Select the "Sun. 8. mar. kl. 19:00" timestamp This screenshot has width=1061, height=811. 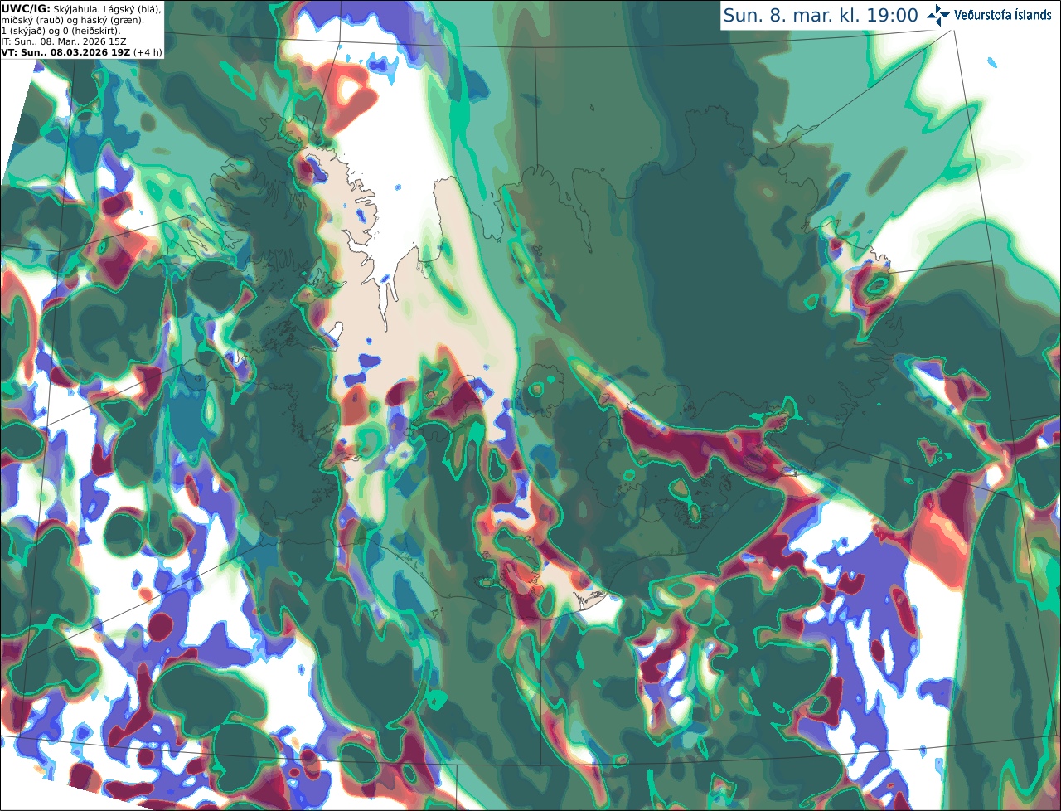point(821,16)
